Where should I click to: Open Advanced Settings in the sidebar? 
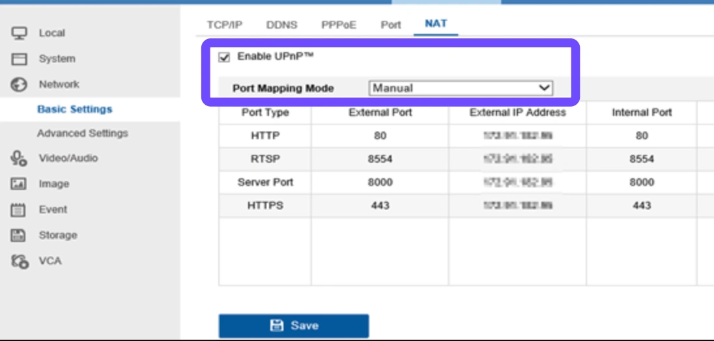coord(83,133)
